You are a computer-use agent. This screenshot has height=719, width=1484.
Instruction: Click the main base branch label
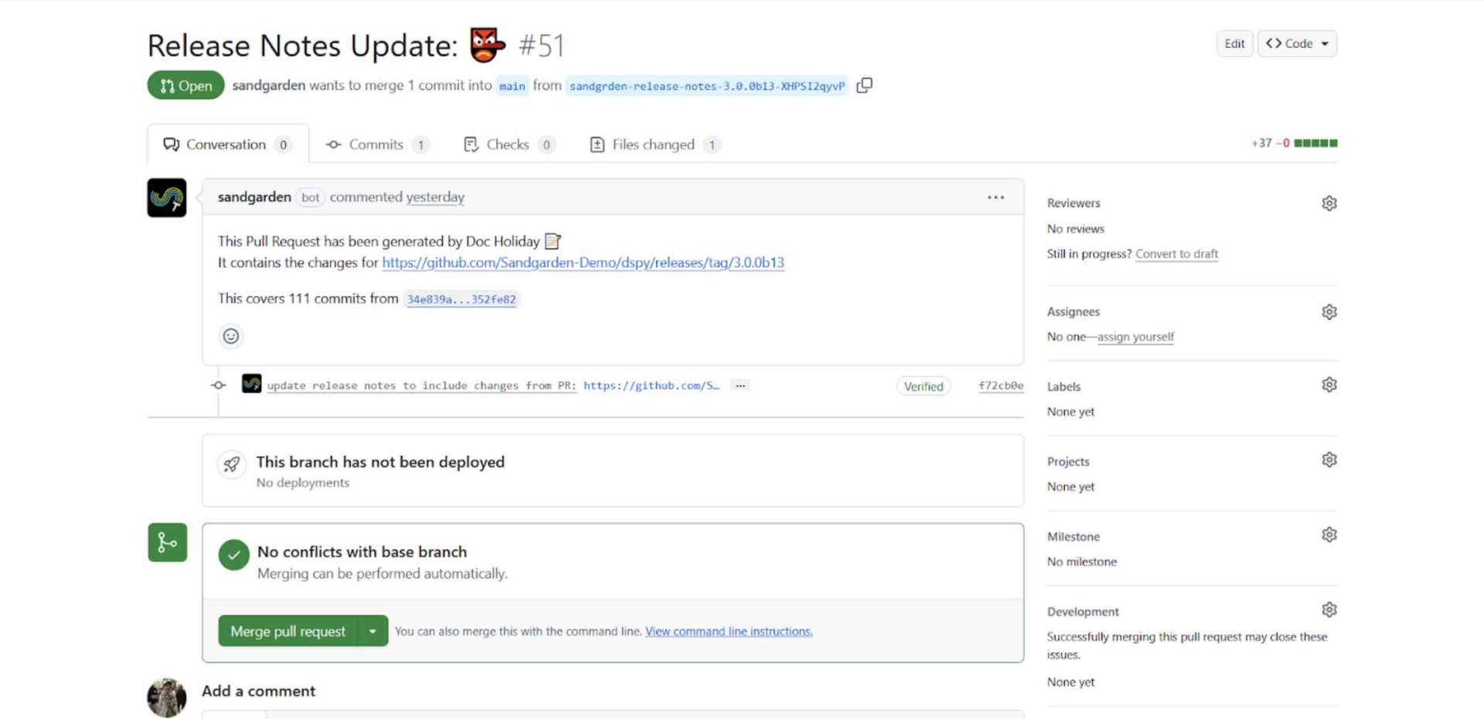tap(512, 86)
